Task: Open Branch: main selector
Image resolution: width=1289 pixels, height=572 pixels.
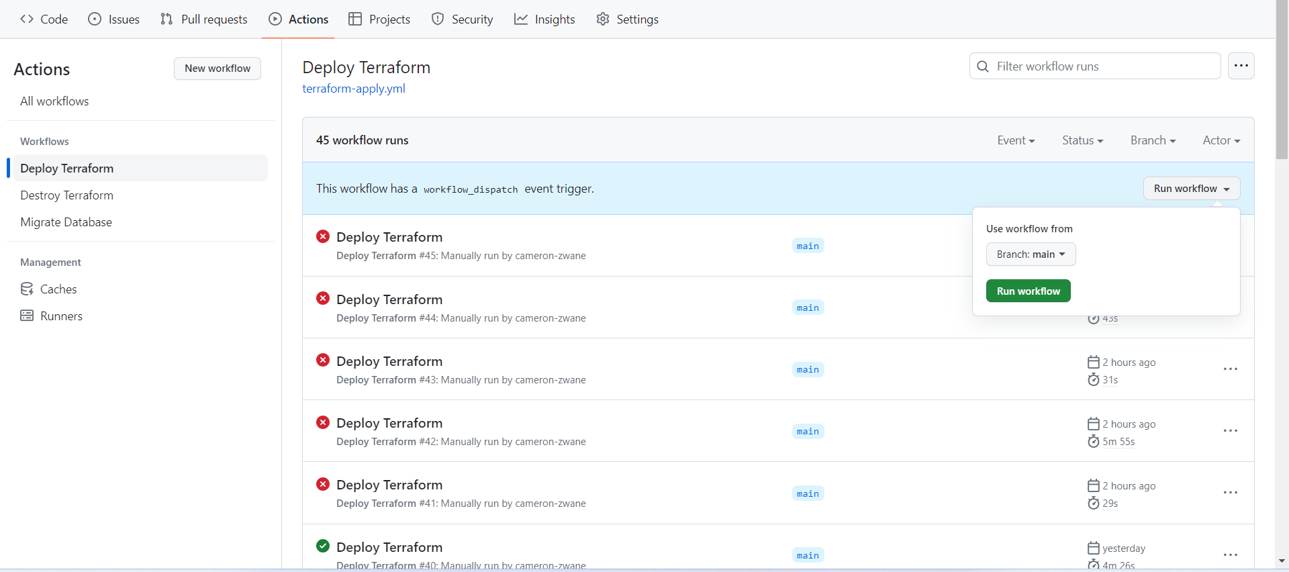Action: (x=1031, y=254)
